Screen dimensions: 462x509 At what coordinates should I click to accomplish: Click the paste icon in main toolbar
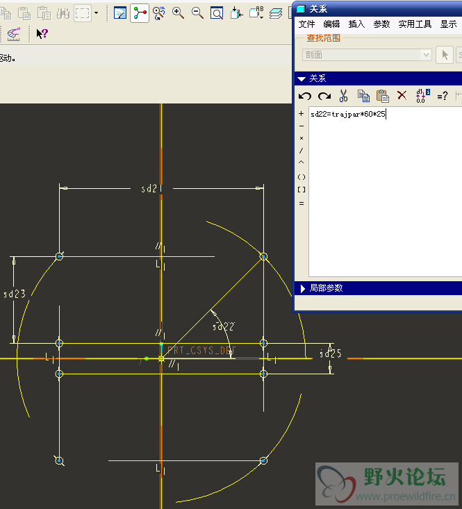pos(24,13)
